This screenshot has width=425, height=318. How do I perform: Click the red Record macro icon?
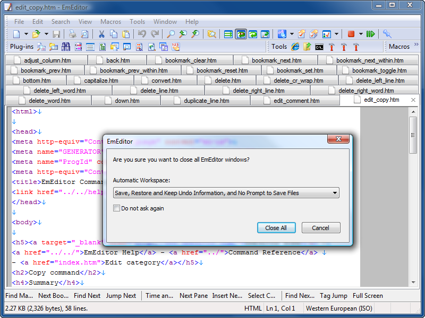point(351,34)
